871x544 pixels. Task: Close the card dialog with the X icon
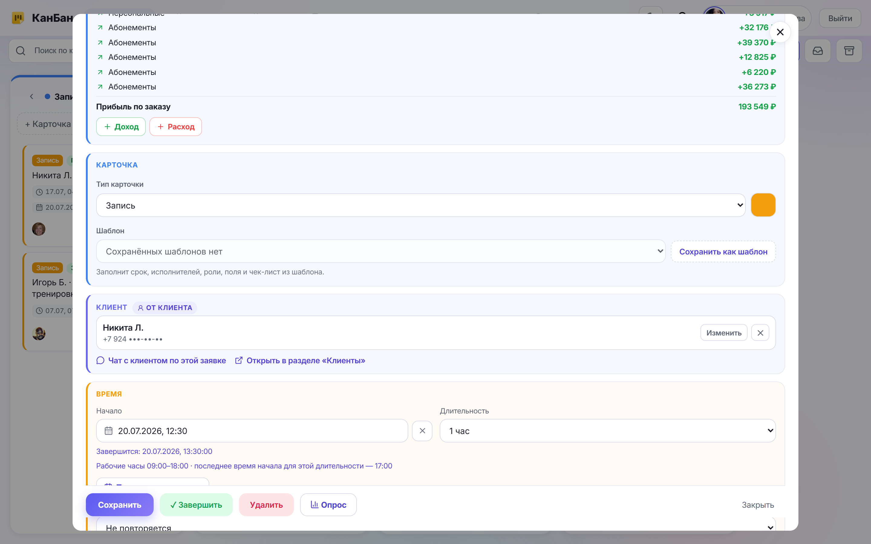point(780,32)
